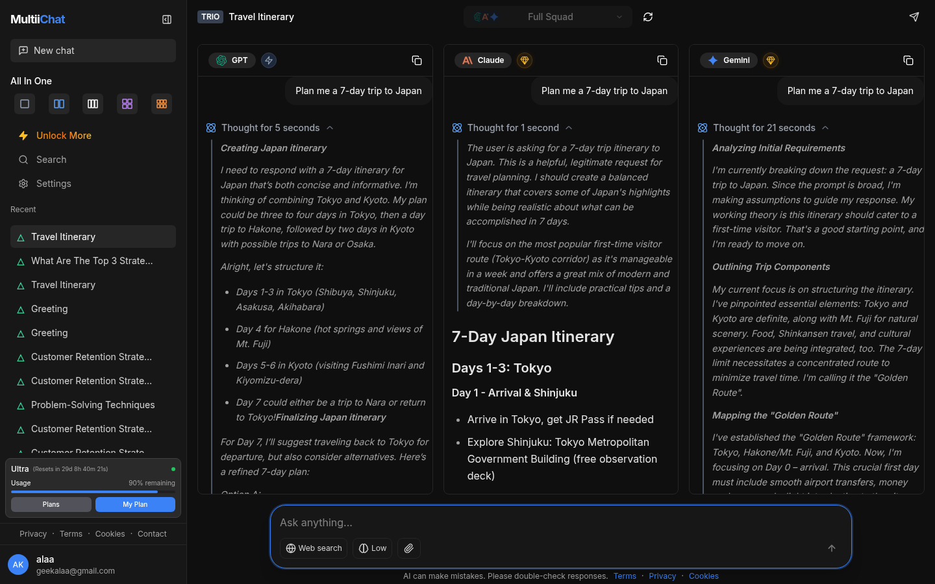Open Contact link in sidebar footer
This screenshot has height=584, width=935.
click(152, 534)
